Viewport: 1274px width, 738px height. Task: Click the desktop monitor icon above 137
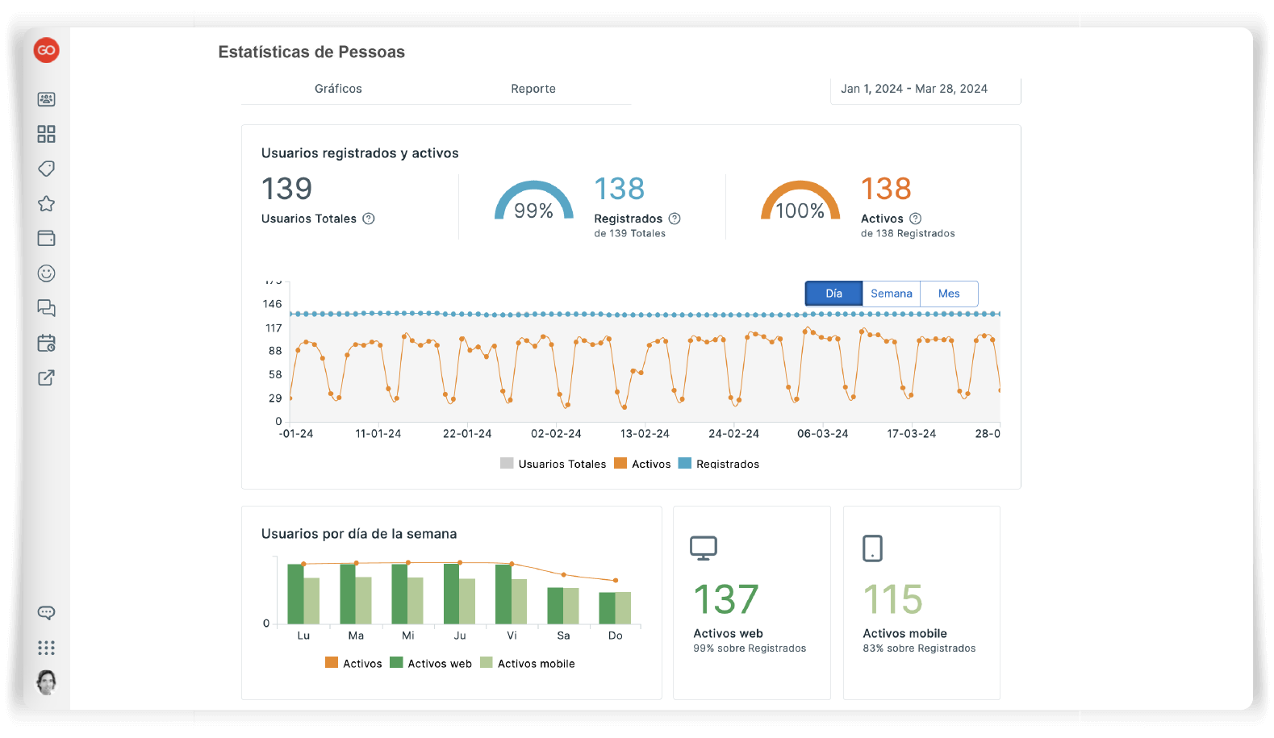point(704,548)
